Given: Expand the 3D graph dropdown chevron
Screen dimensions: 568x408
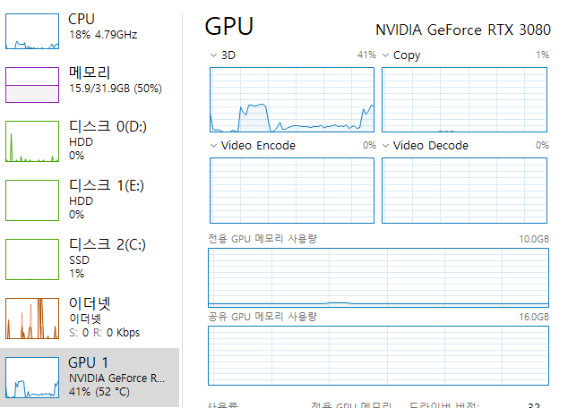Looking at the screenshot, I should 213,55.
